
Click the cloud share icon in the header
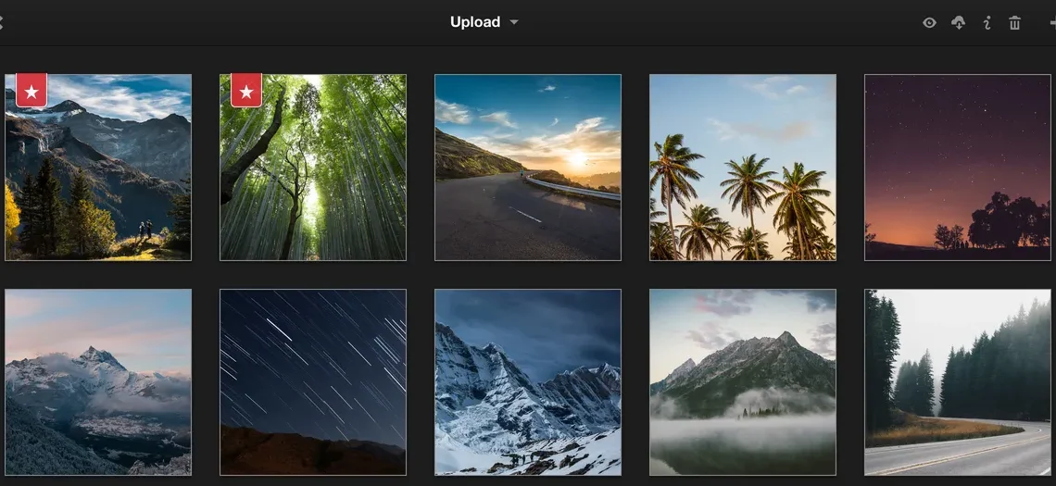(958, 23)
